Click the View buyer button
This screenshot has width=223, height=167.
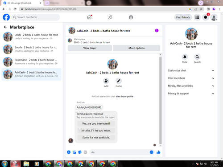click(90, 48)
